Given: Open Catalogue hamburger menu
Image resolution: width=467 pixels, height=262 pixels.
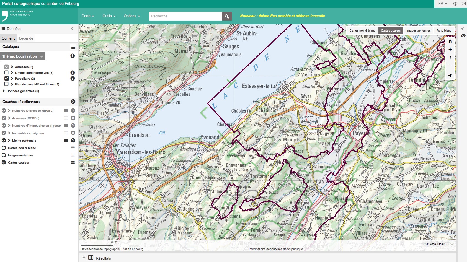Looking at the screenshot, I should coord(73,47).
